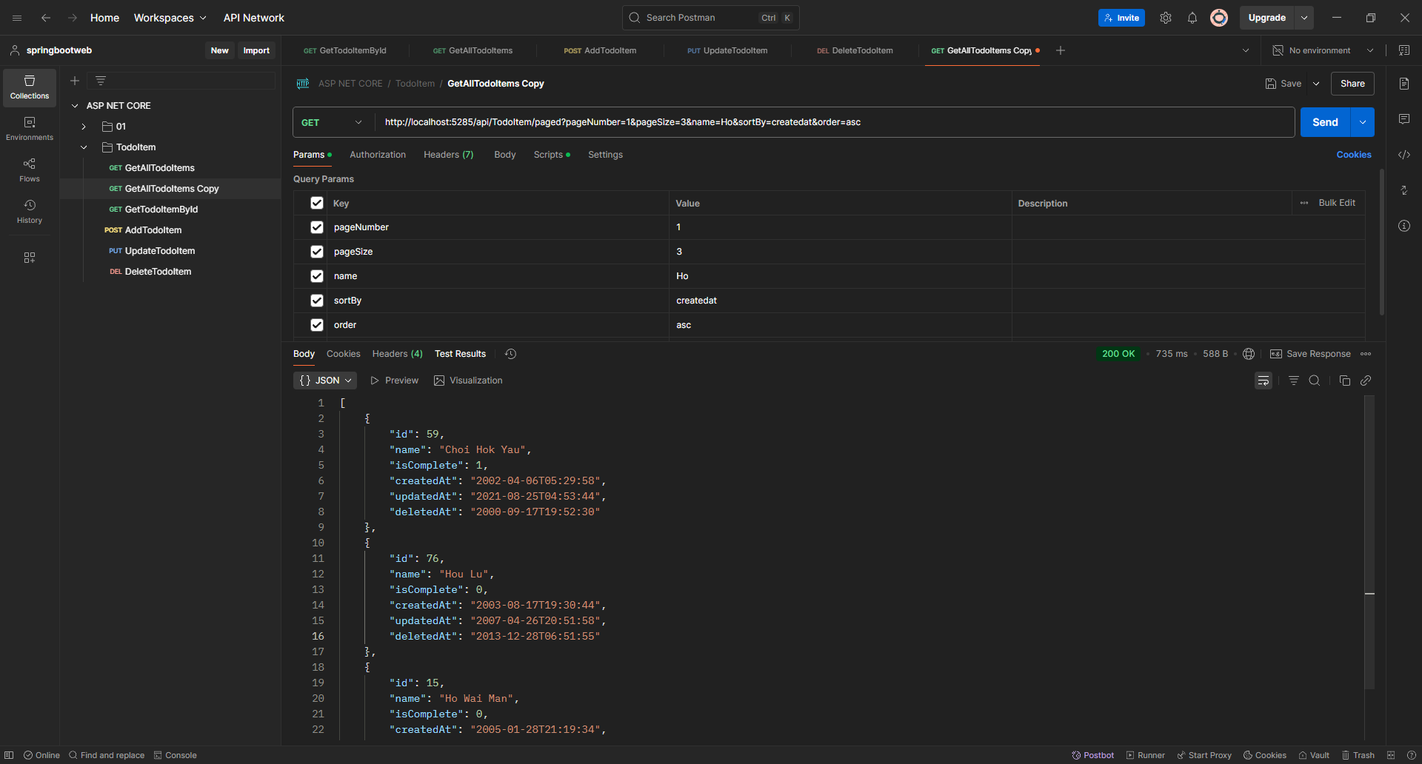Switch to the Authorization tab

click(x=377, y=155)
